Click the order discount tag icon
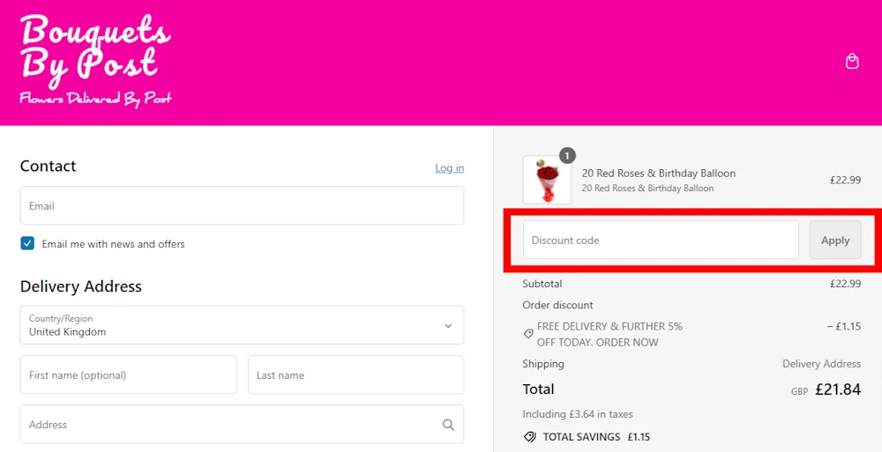882x452 pixels. (528, 333)
